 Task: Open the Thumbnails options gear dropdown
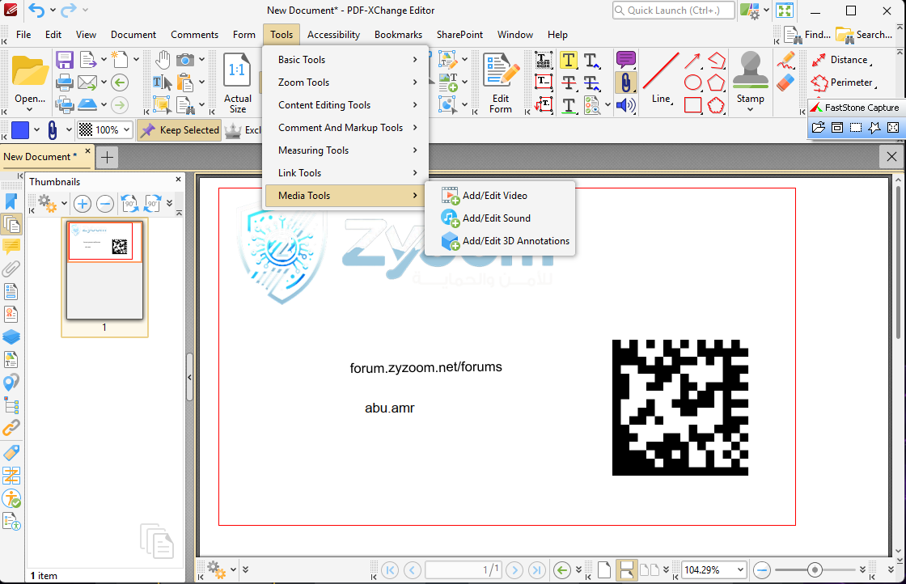64,203
